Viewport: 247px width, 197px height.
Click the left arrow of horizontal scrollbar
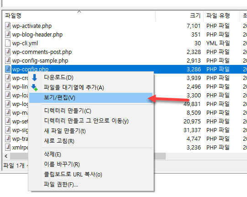6,156
